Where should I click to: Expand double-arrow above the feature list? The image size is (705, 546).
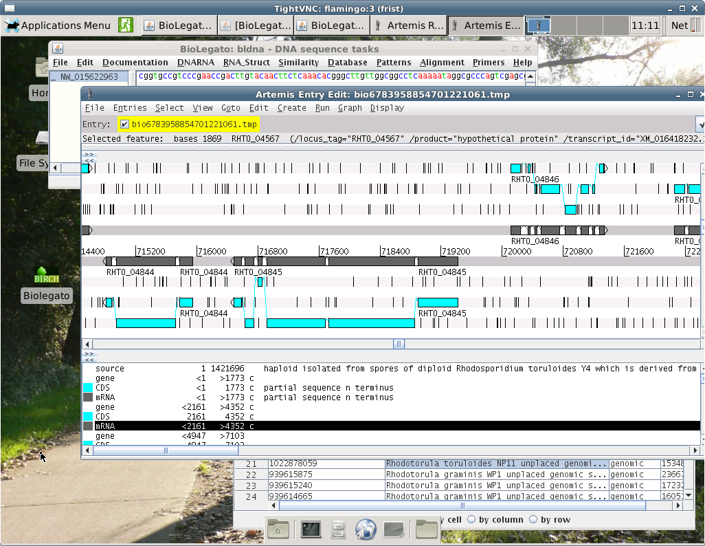click(89, 354)
